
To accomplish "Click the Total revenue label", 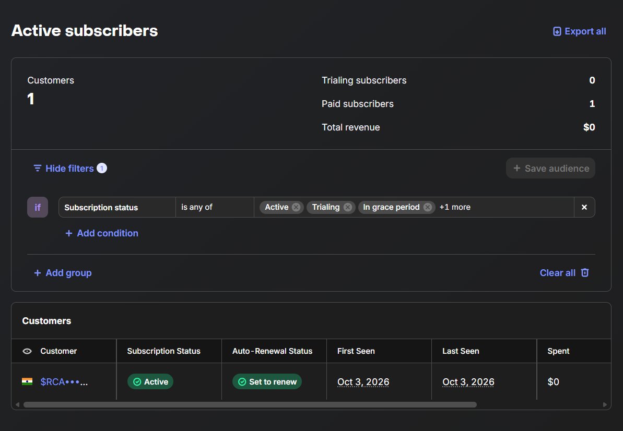I will coord(350,127).
